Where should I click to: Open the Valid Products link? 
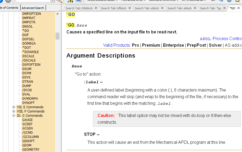[117, 45]
